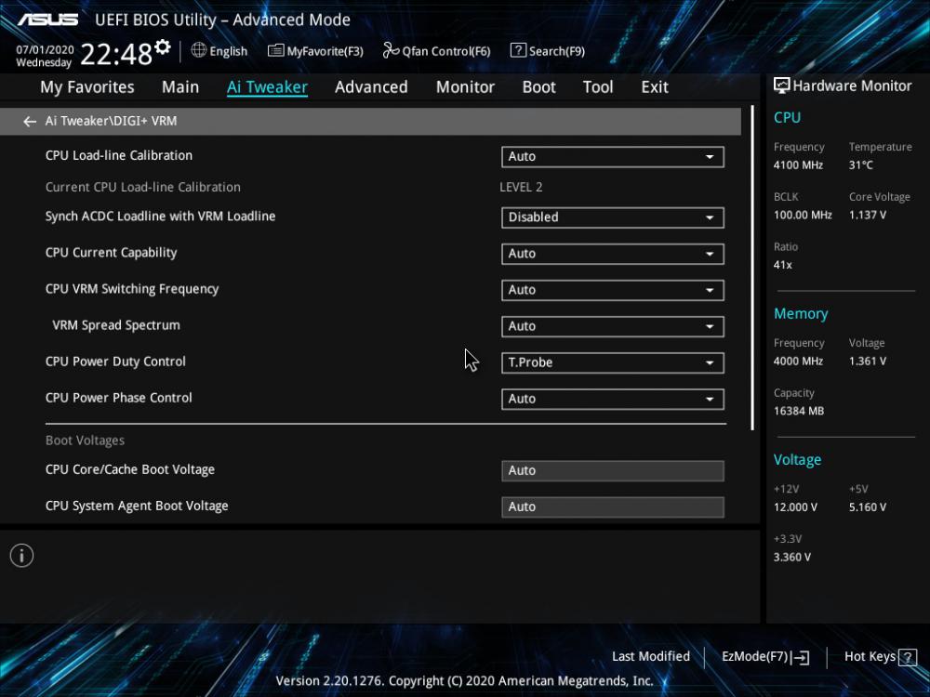Click the CPU System Agent Boot Voltage field
930x697 pixels.
point(613,507)
